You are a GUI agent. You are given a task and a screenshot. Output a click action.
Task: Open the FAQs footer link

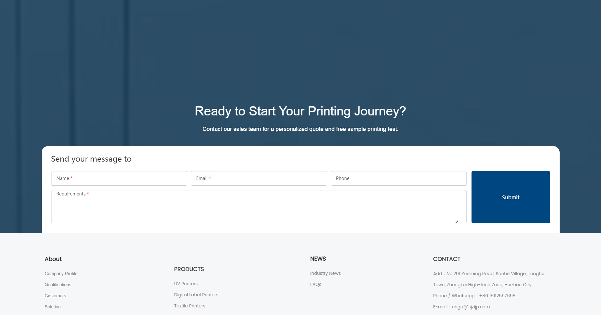click(316, 284)
